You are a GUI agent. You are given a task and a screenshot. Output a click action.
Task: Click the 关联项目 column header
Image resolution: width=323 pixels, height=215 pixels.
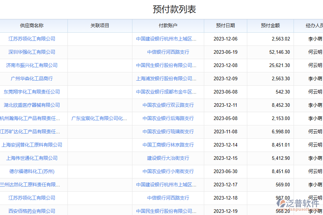(x=100, y=25)
